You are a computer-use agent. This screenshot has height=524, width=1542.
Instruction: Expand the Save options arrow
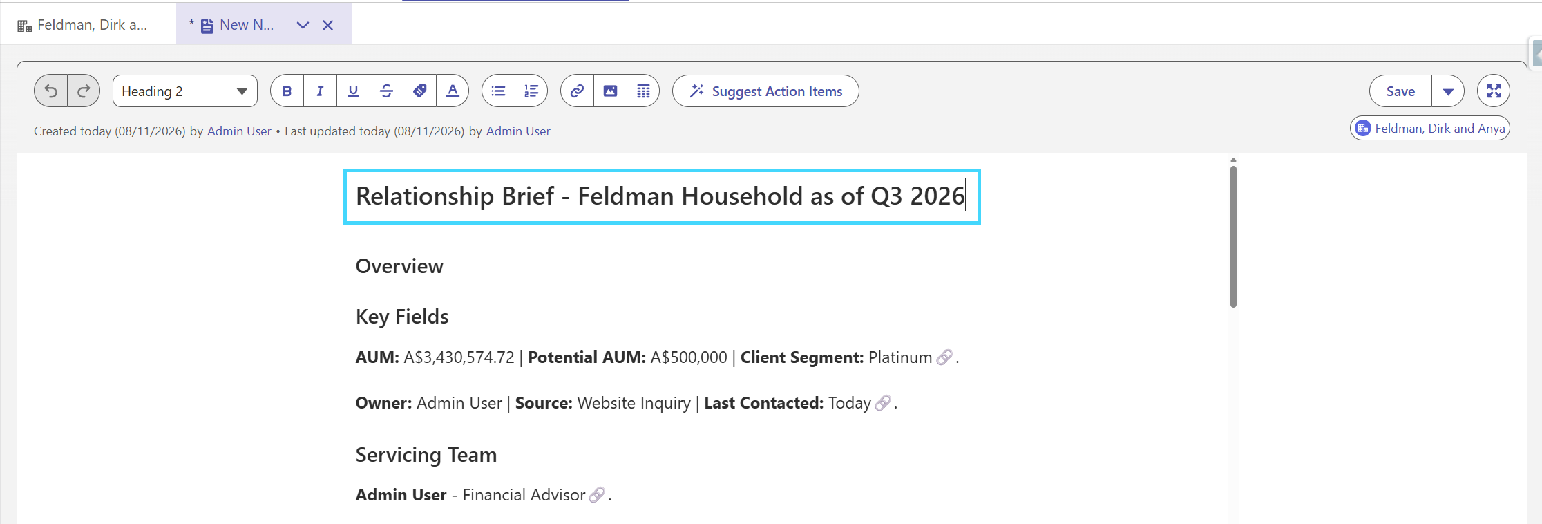pos(1448,91)
